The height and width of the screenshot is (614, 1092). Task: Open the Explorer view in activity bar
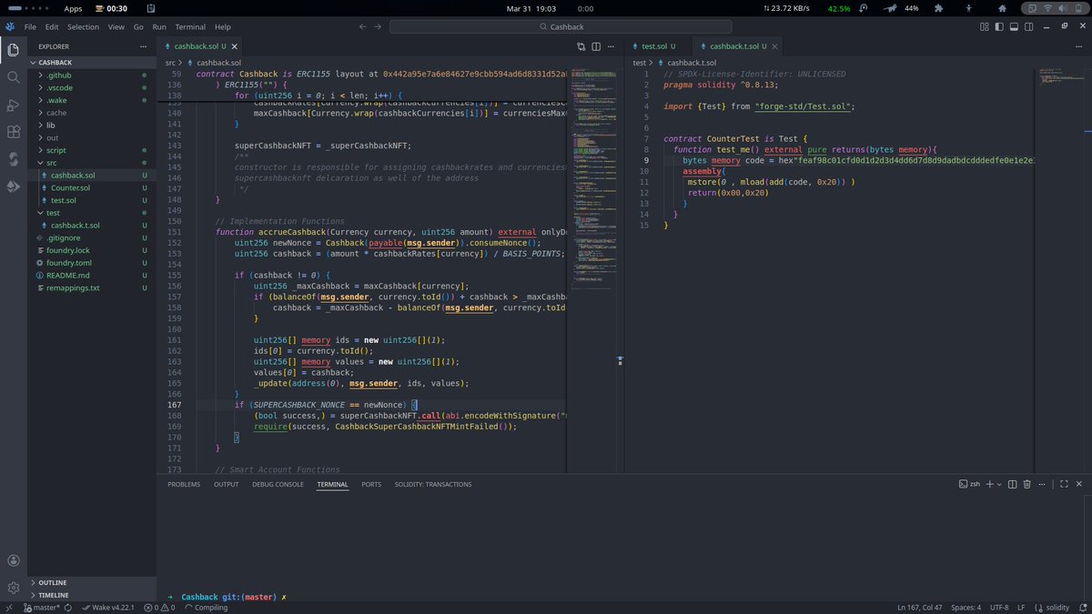pyautogui.click(x=13, y=50)
